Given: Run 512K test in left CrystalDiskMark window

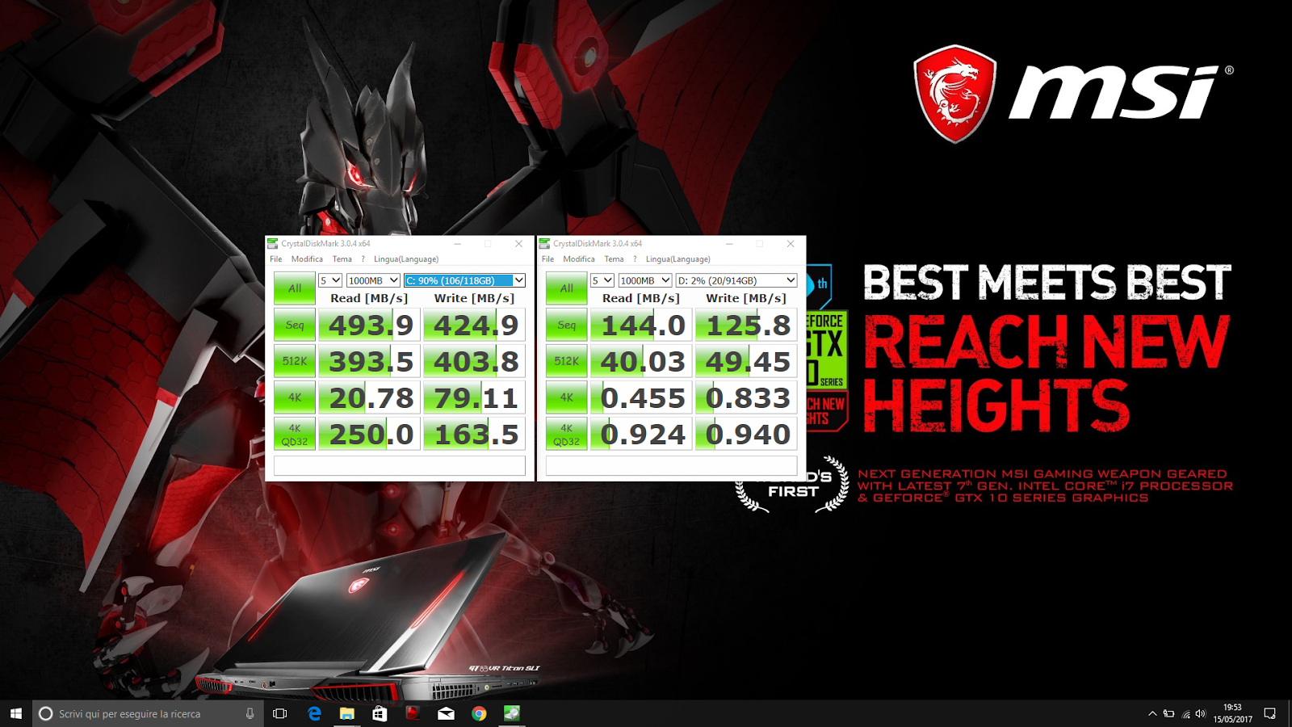Looking at the screenshot, I should pyautogui.click(x=295, y=361).
